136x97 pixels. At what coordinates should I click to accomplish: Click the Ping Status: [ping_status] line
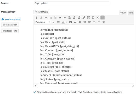(54, 79)
